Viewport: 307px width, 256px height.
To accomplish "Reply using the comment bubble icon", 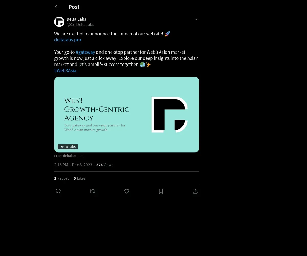I will tap(58, 191).
